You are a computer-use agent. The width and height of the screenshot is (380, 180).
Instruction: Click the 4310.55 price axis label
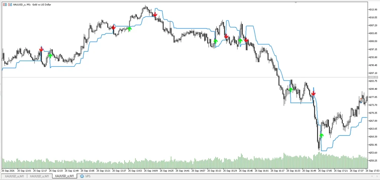coord(373,17)
